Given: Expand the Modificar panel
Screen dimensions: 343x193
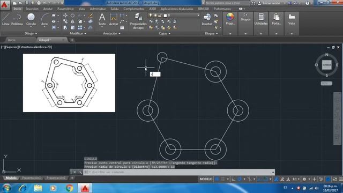Looking at the screenshot, I should coord(78,33).
